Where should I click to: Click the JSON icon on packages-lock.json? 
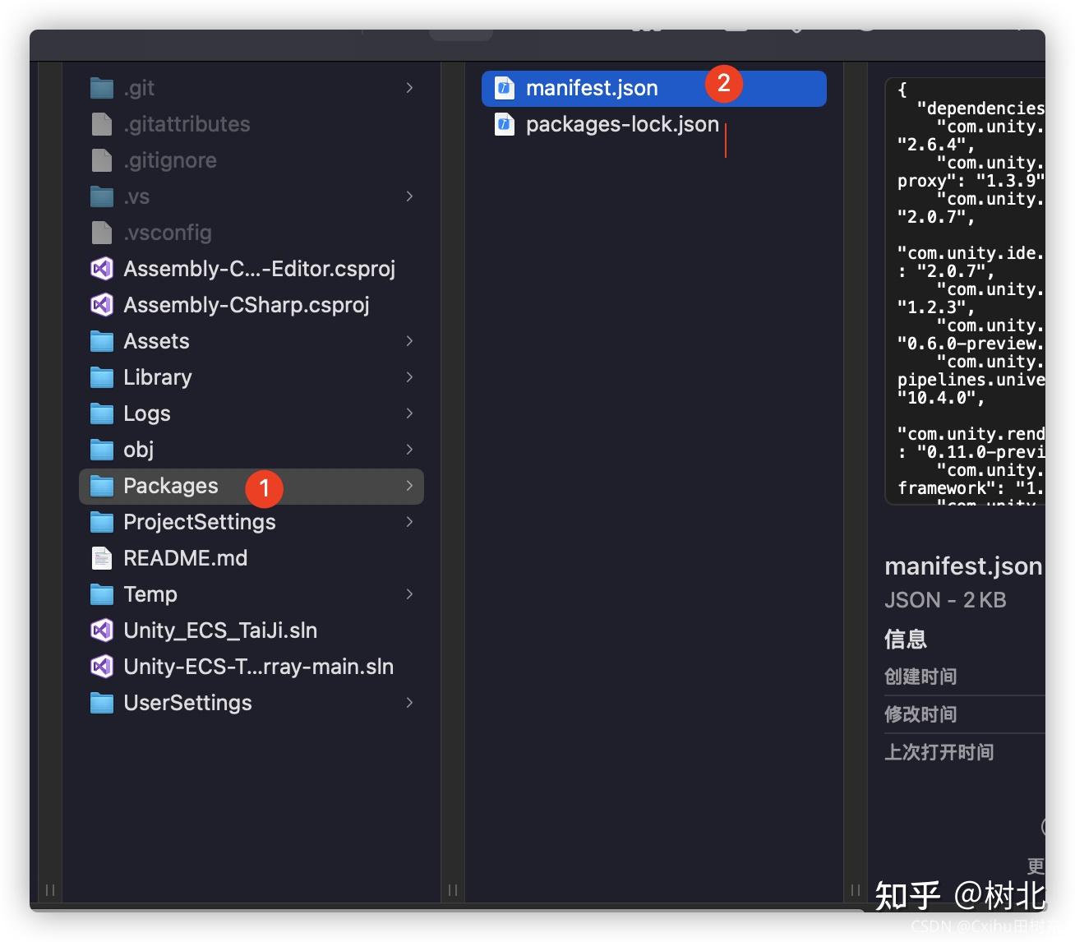[x=503, y=124]
